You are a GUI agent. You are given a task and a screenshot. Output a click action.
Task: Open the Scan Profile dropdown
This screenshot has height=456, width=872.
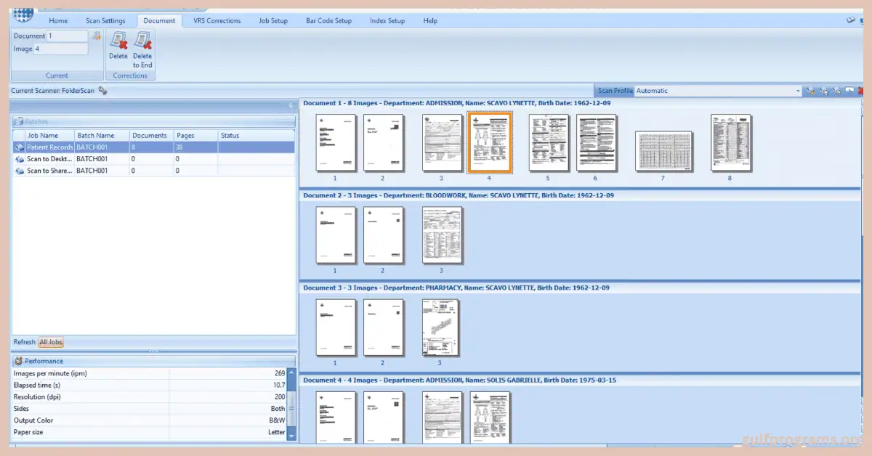pyautogui.click(x=797, y=91)
